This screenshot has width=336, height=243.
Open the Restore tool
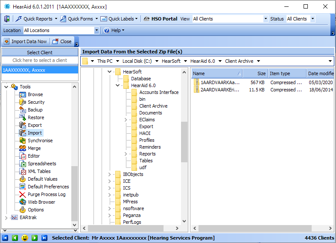coord(36,117)
